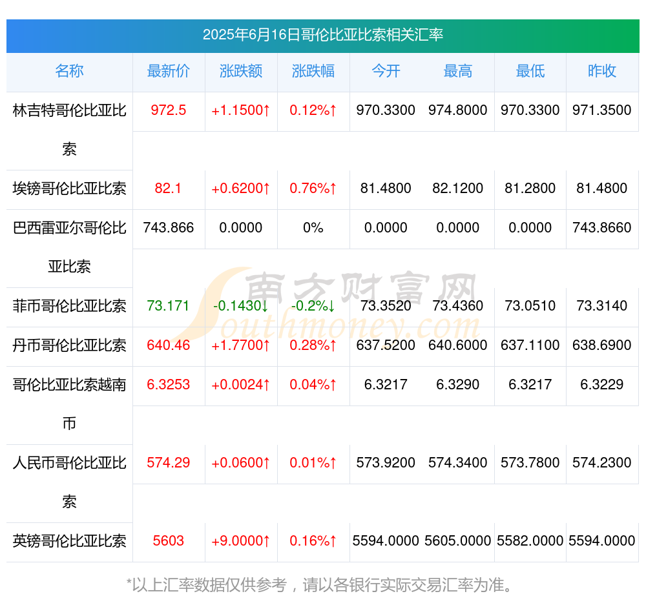Click the high value '574.3400'
Viewport: 646px width, 605px height.
458,462
